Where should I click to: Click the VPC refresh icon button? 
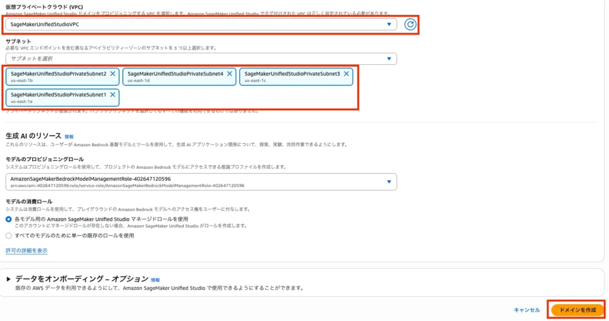click(410, 24)
